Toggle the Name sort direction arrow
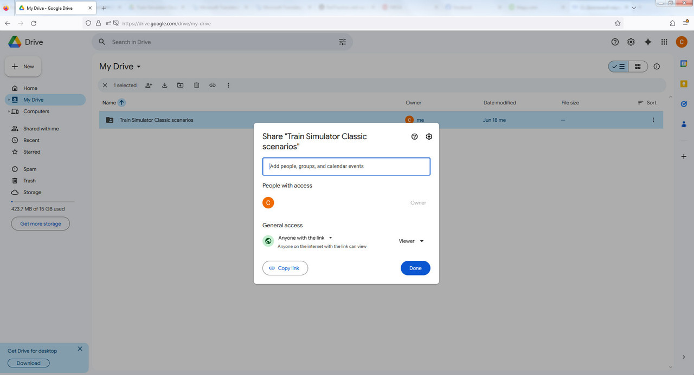 click(121, 103)
